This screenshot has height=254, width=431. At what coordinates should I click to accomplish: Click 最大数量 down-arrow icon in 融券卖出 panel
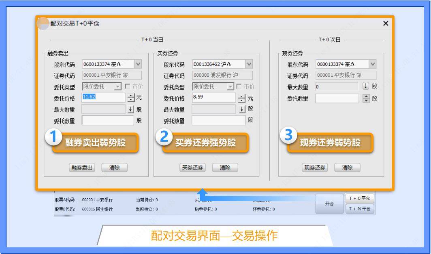point(131,109)
